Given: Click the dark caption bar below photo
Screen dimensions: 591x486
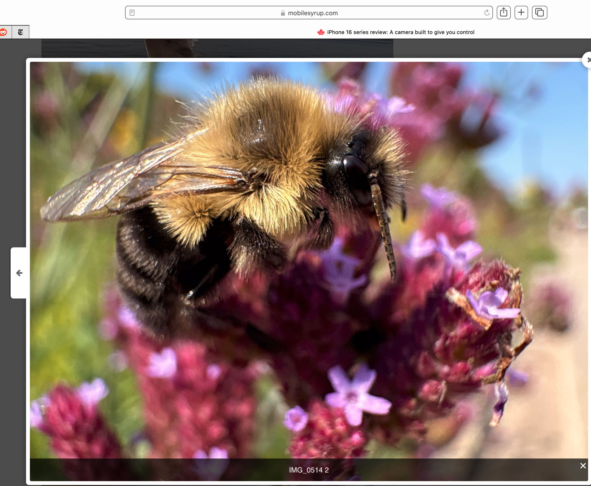Looking at the screenshot, I should 148,470.
